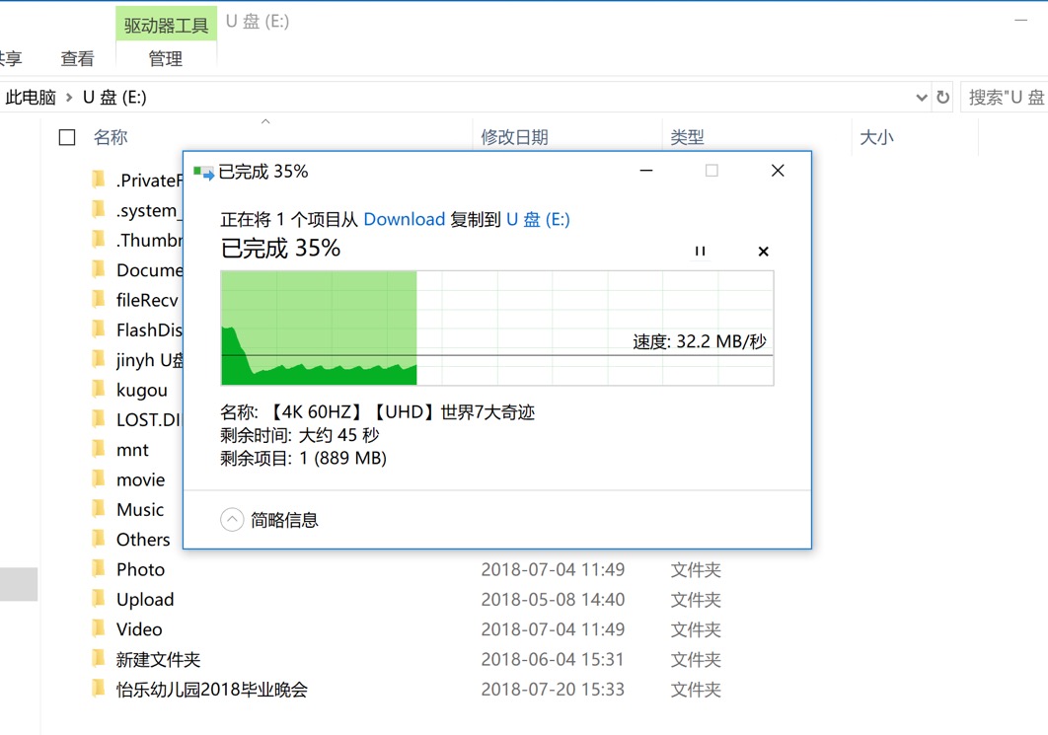Click the green copy speed progress graph

click(x=316, y=326)
